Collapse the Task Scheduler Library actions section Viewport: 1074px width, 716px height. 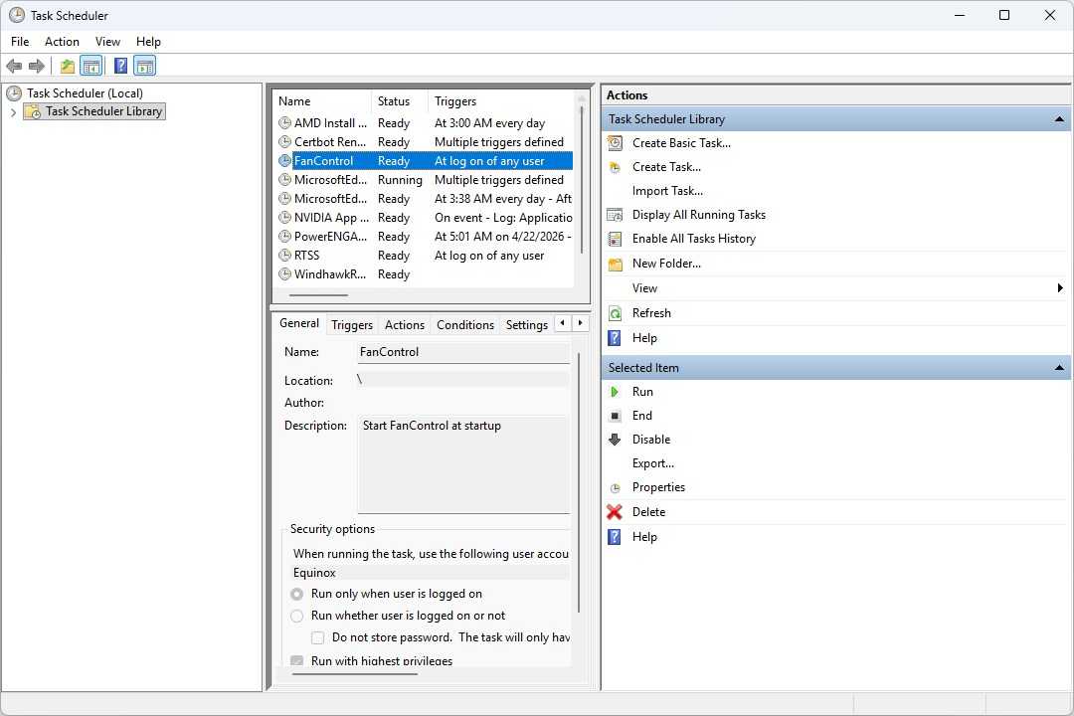click(1060, 119)
